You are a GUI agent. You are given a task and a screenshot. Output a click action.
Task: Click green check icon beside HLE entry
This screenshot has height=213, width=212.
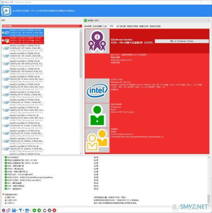click(x=6, y=183)
